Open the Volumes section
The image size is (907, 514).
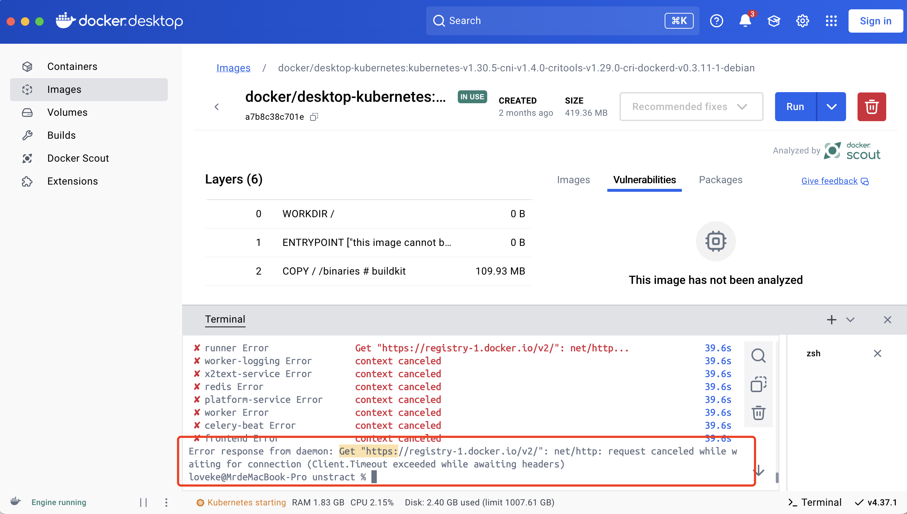67,112
